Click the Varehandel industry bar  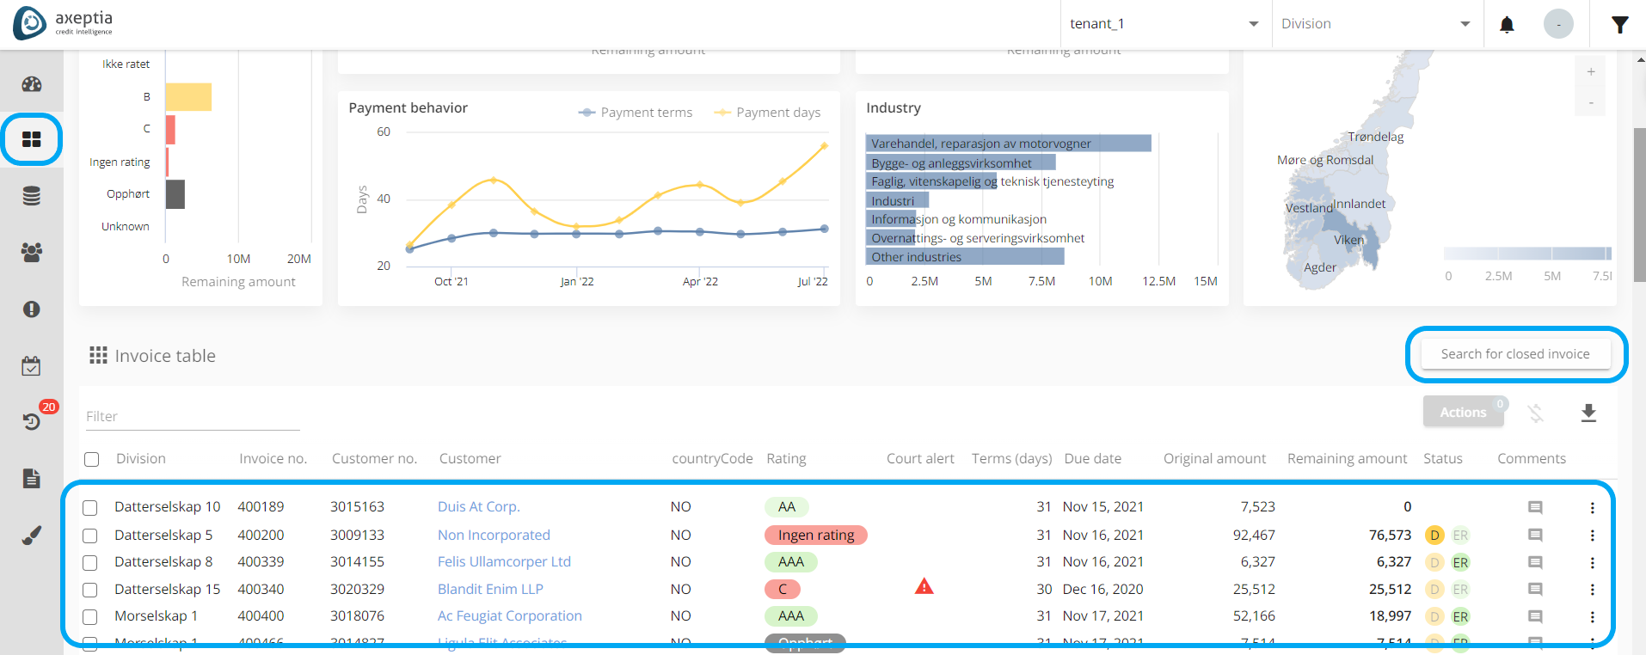click(x=1008, y=144)
